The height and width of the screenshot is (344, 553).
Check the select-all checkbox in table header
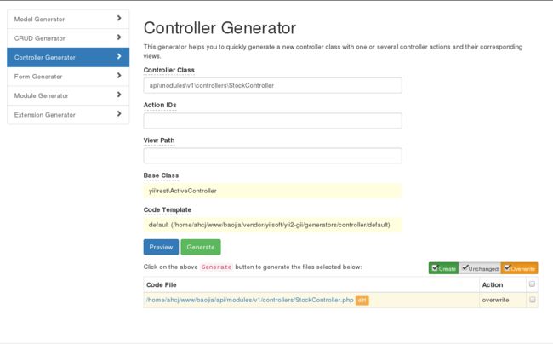pyautogui.click(x=532, y=284)
